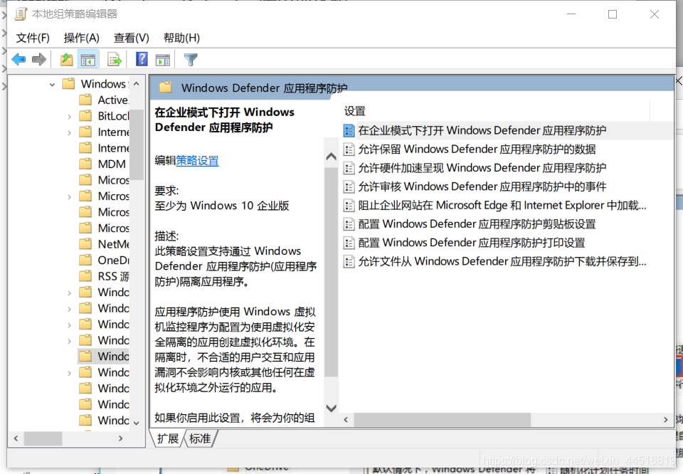The width and height of the screenshot is (683, 474).
Task: Click the settings list horizontal scrollbar right arrow
Action: point(666,419)
